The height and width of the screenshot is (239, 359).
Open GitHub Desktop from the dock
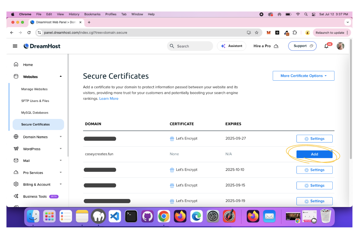(x=147, y=216)
